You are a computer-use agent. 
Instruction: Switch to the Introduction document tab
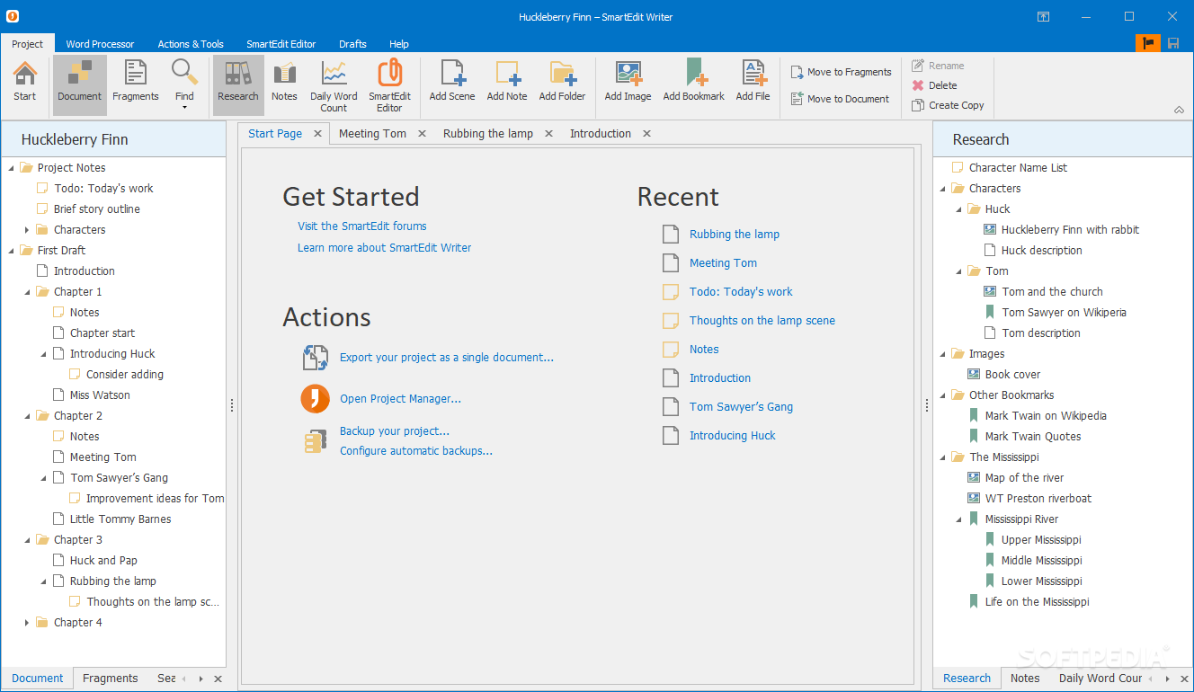(601, 133)
